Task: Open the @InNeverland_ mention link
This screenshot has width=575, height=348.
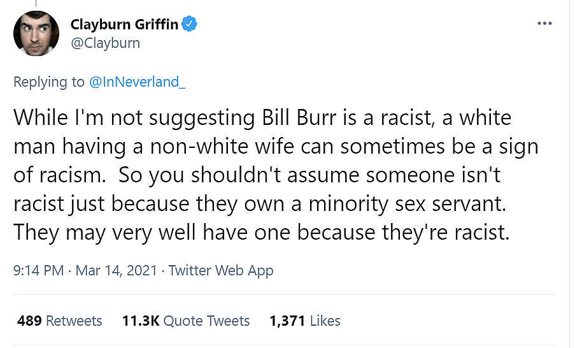Action: point(137,82)
